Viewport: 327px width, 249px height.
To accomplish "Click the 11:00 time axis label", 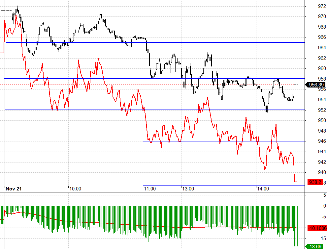I will 150,189.
